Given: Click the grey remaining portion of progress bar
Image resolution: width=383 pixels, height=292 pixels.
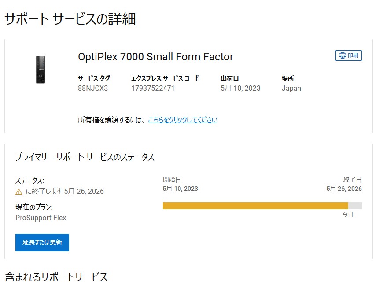Looking at the screenshot, I should (x=355, y=206).
